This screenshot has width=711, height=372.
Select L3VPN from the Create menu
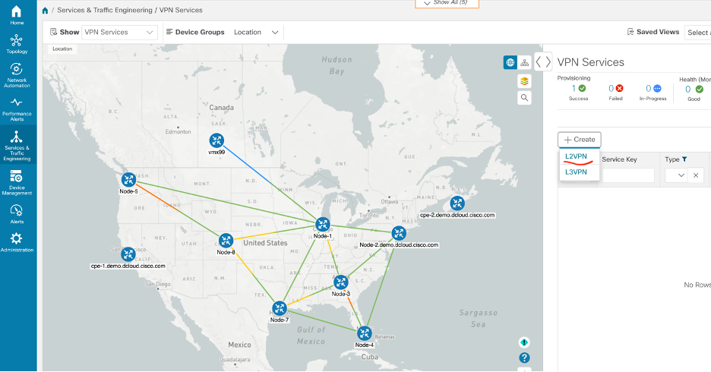(x=577, y=172)
